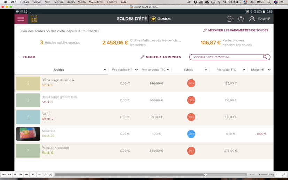Open article Pantalon 4 seasons

tap(56, 148)
